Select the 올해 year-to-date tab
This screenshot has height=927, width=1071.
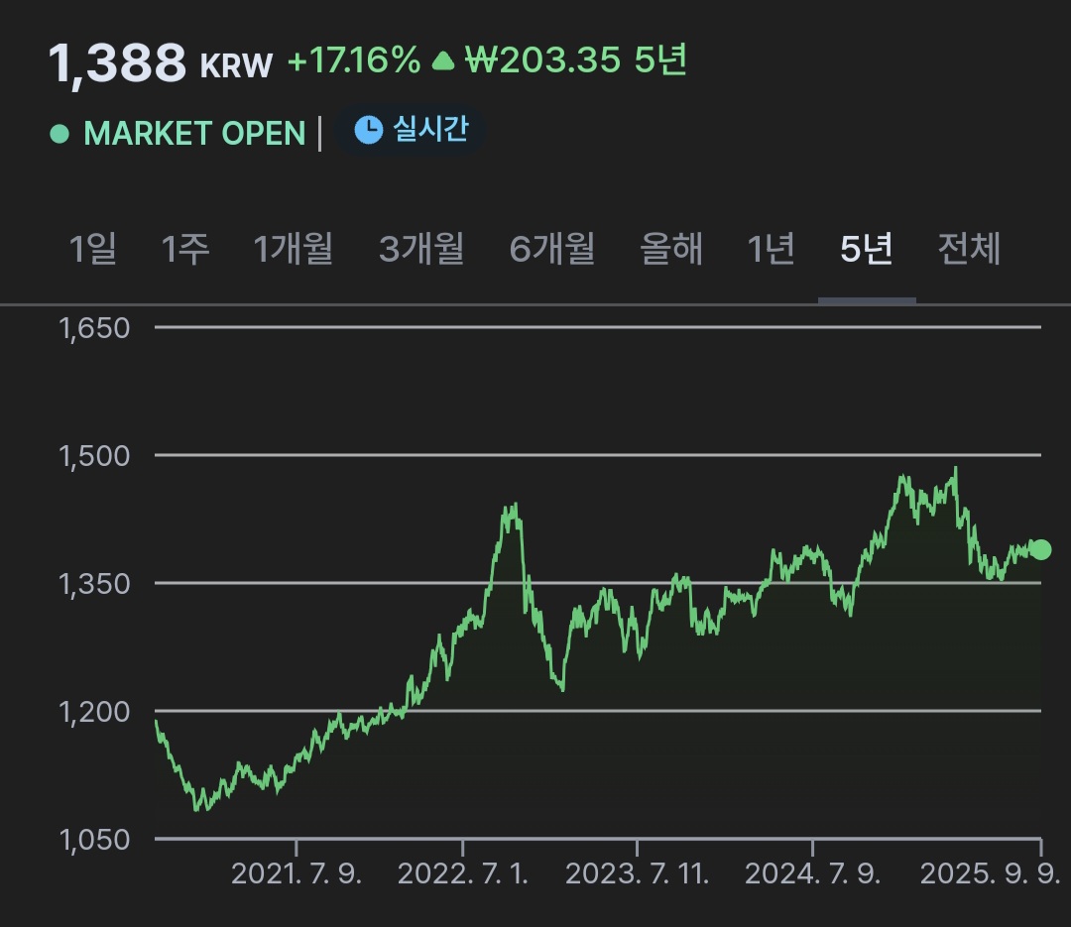coord(671,249)
